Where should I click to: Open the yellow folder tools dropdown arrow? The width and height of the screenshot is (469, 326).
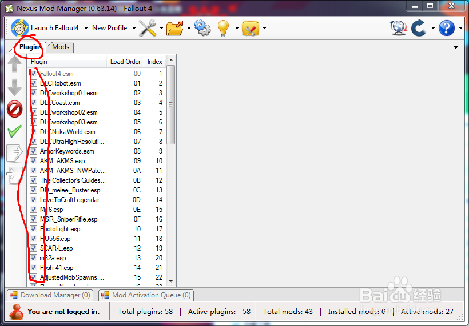(264, 29)
